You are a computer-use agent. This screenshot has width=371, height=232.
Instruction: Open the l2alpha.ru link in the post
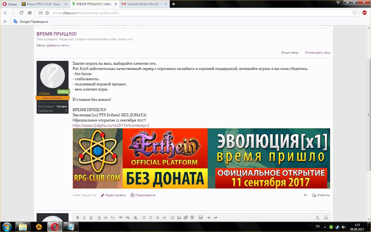point(111,125)
